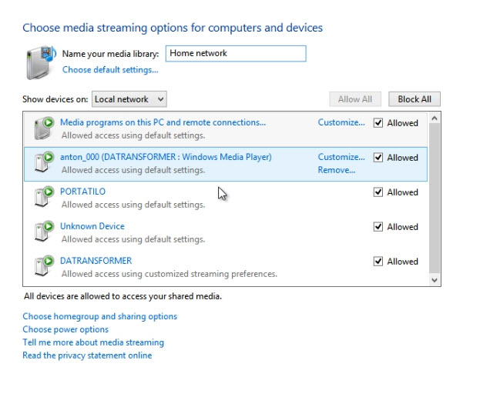
Task: Click the media library name input field
Action: coord(236,53)
